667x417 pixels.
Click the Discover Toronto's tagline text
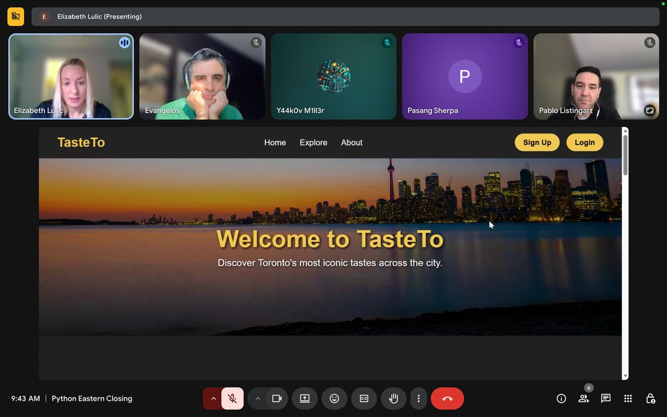tap(330, 263)
